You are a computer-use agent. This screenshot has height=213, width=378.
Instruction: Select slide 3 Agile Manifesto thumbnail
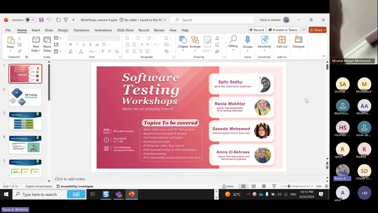(x=25, y=121)
